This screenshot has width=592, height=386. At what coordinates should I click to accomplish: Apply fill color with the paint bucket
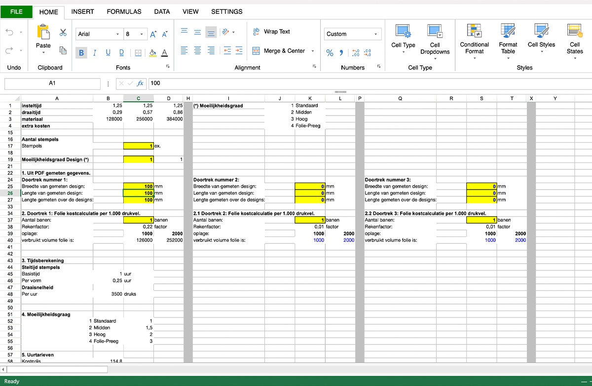pos(152,53)
